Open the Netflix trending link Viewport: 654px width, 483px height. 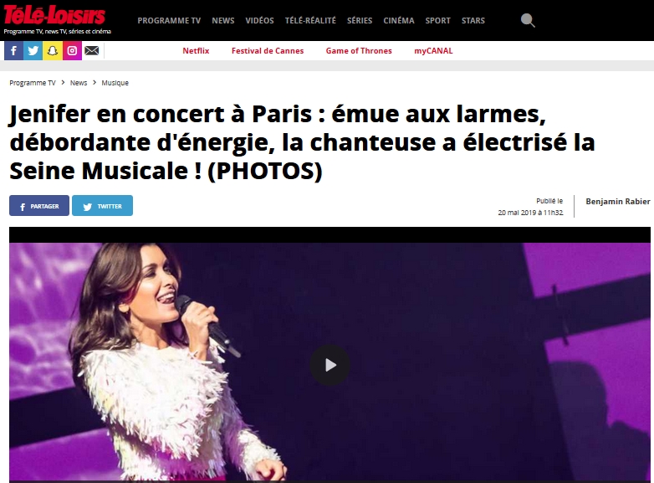click(x=196, y=51)
